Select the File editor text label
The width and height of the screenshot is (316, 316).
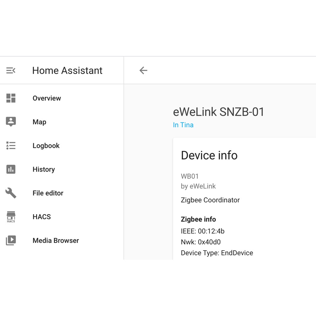48,193
